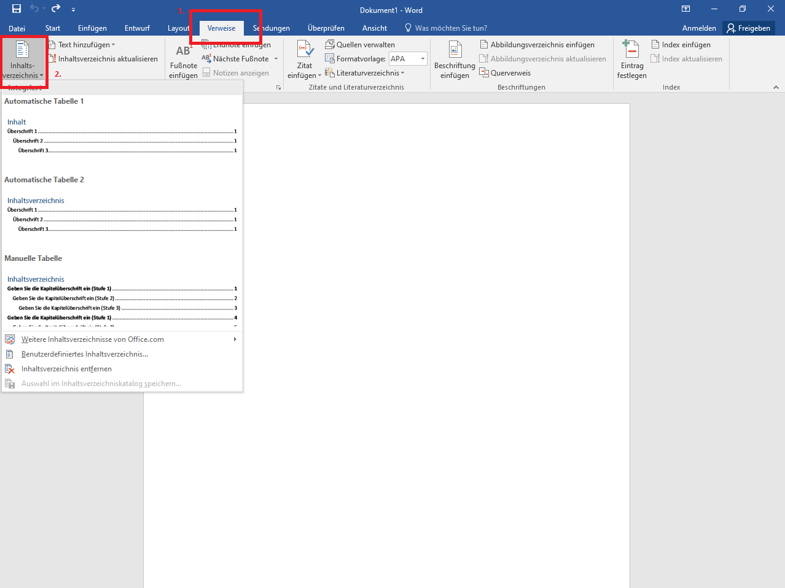The width and height of the screenshot is (785, 588).
Task: Open the Nächste Fußnote dropdown arrow
Action: pyautogui.click(x=276, y=59)
